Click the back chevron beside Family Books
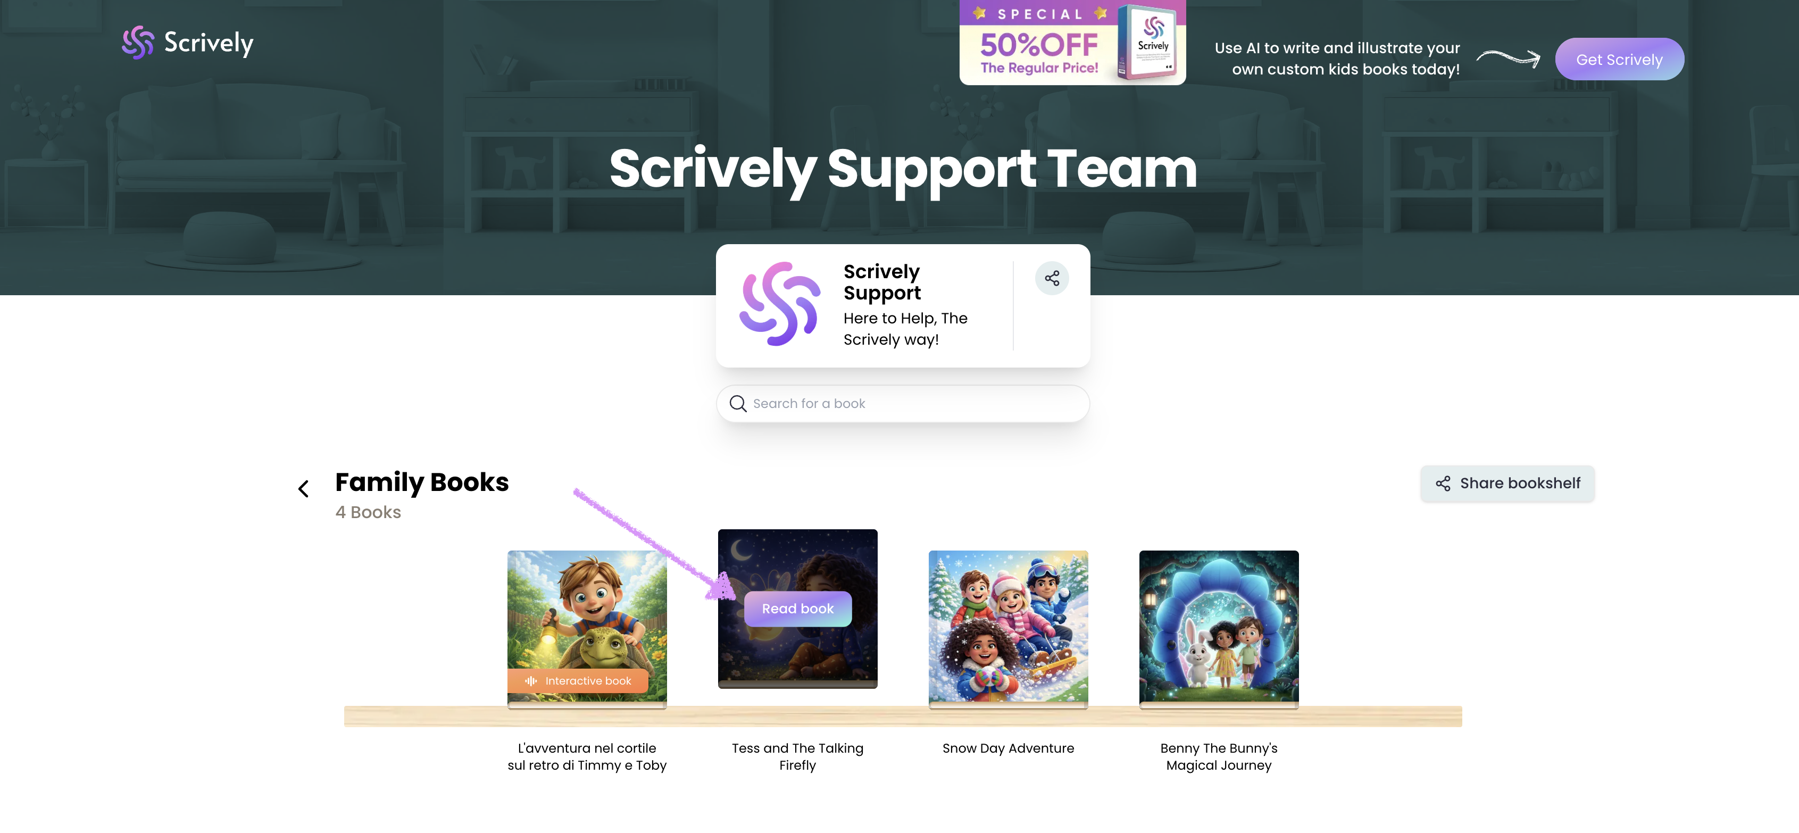This screenshot has width=1799, height=833. tap(303, 489)
